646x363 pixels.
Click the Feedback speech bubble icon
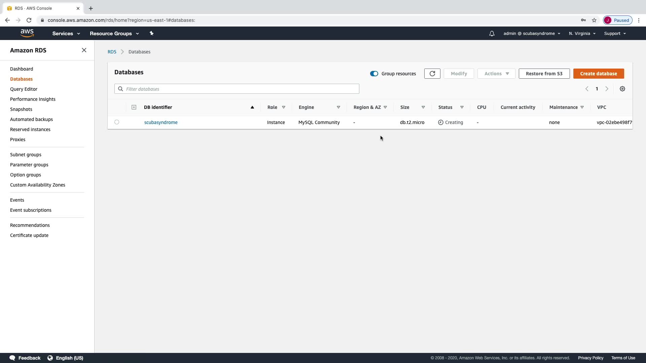pos(12,358)
